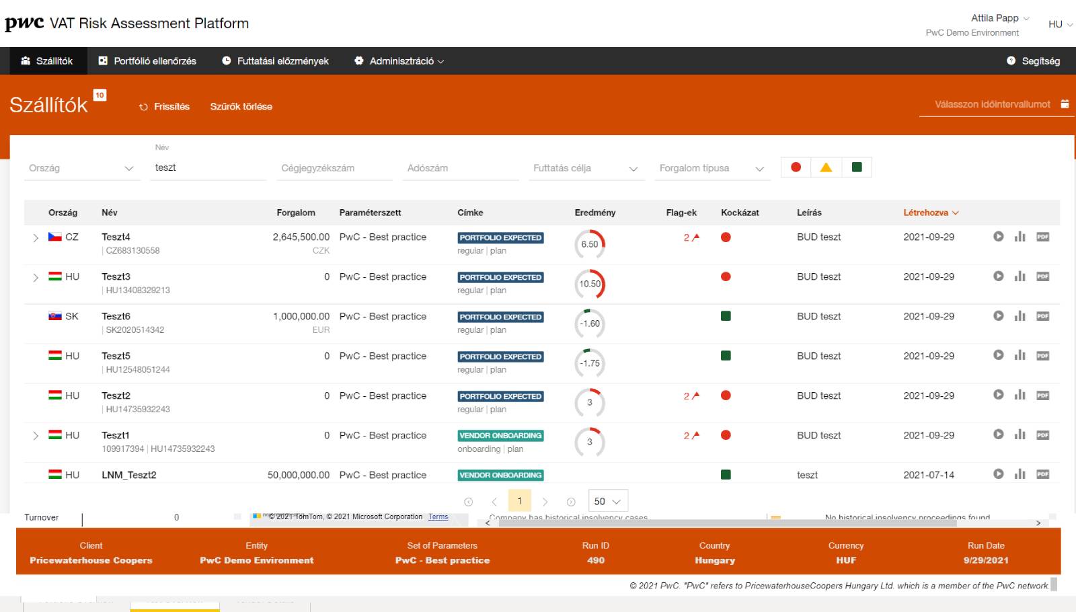This screenshot has height=612, width=1076.
Task: Run the assessment for Teszt1 row
Action: point(999,435)
